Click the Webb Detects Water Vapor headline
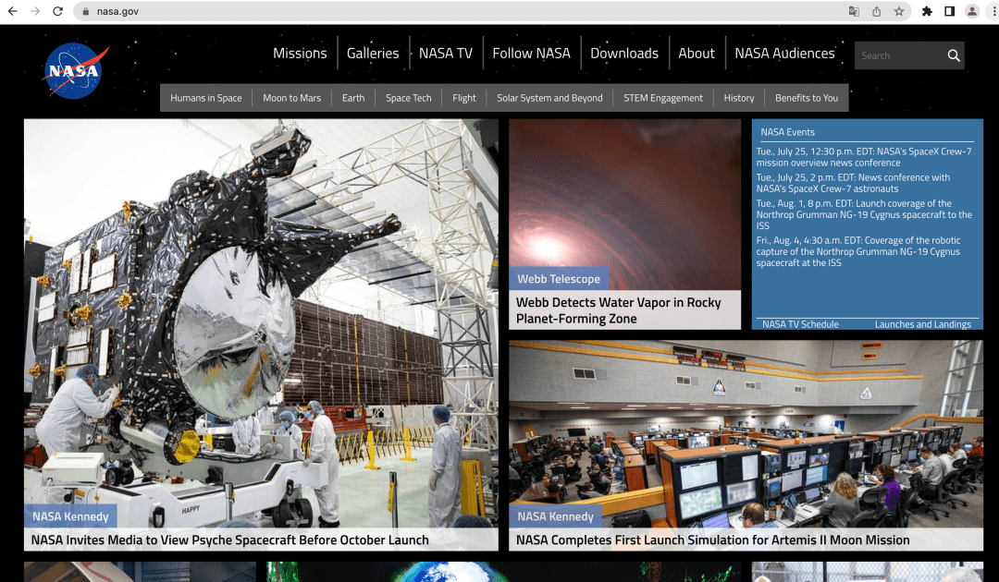 (618, 310)
